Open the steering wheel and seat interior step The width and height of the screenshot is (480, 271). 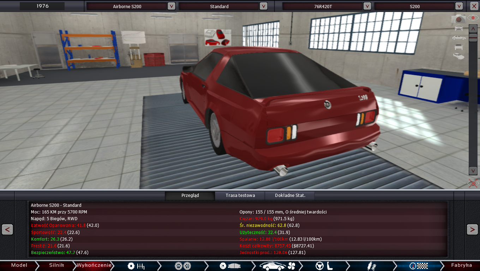[x=324, y=266]
